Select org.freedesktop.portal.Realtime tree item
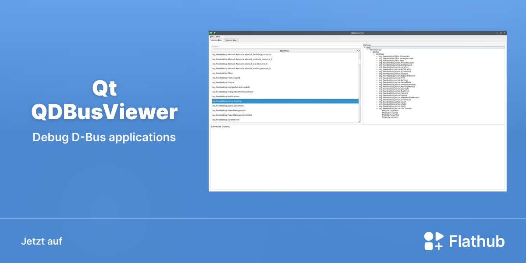This screenshot has width=526, height=263. coord(394,91)
